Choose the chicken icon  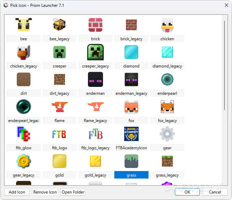pyautogui.click(x=167, y=25)
